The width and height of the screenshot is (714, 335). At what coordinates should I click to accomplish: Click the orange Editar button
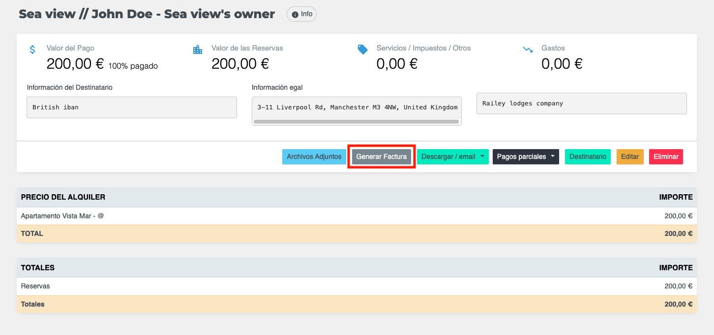click(x=630, y=156)
